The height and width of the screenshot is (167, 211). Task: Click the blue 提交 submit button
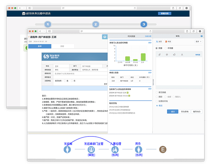173,111
